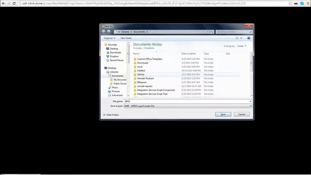Open the address bar history dropdown arrow
The height and width of the screenshot is (175, 311).
pyautogui.click(x=207, y=32)
